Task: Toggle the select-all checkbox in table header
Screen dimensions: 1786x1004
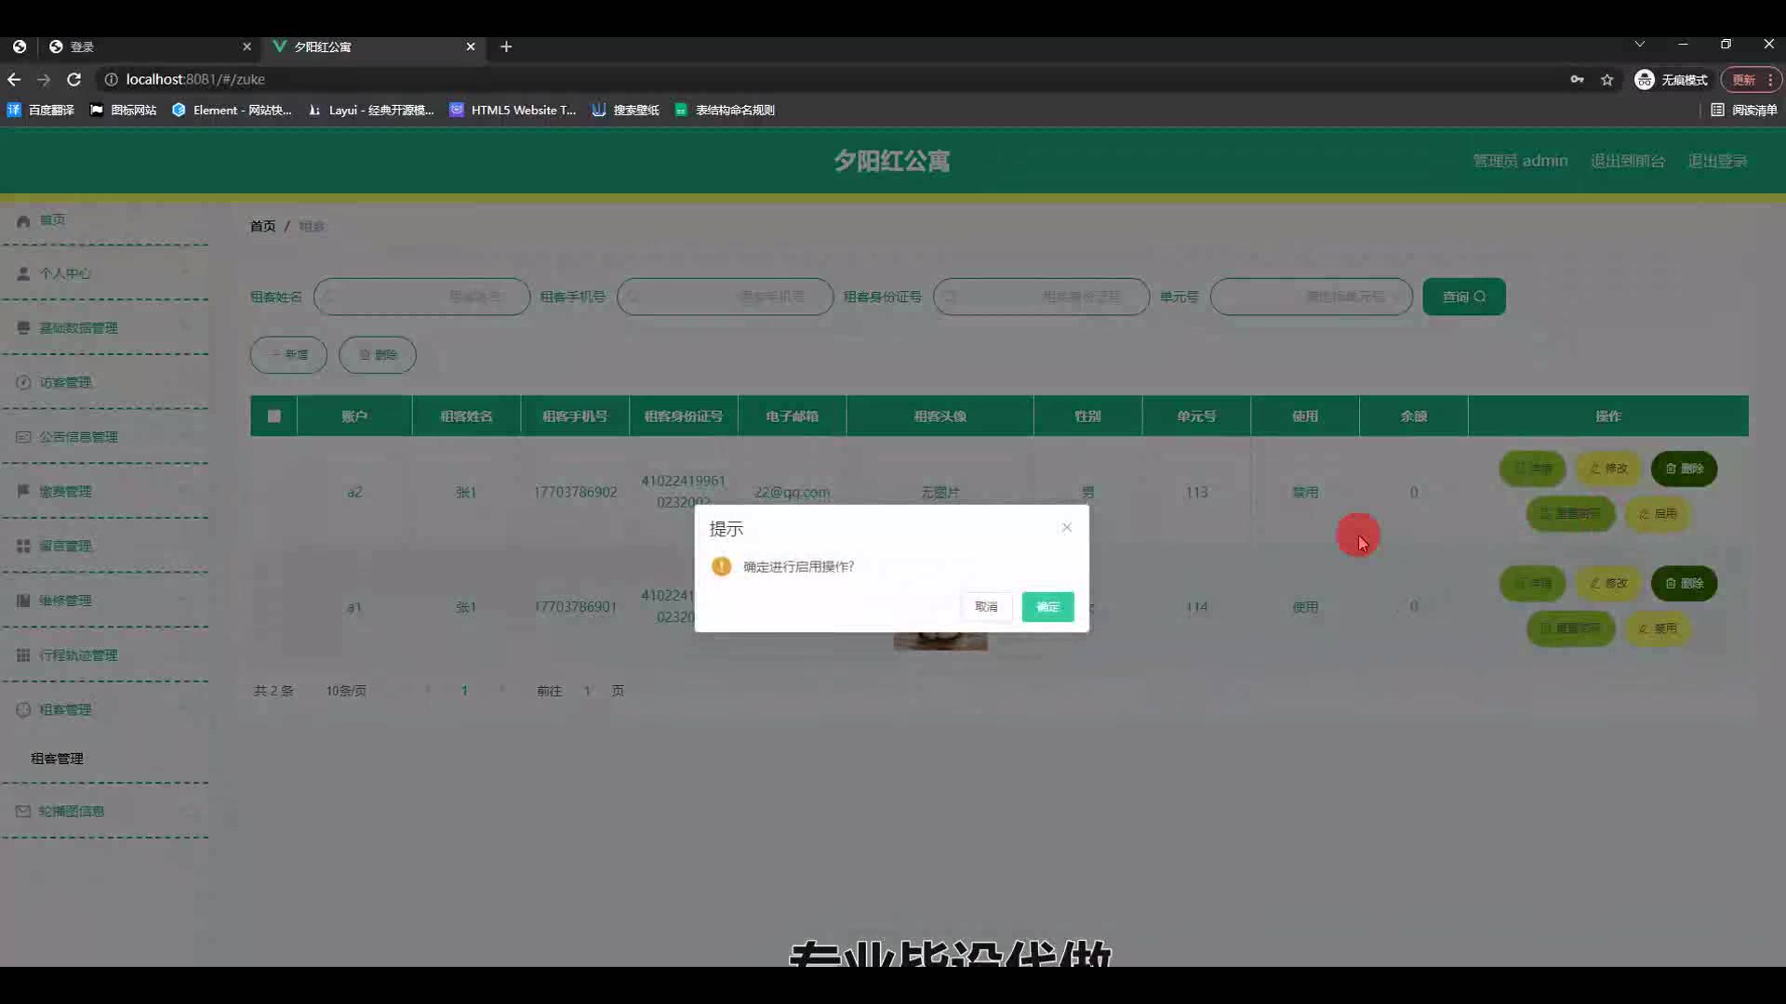Action: point(273,416)
